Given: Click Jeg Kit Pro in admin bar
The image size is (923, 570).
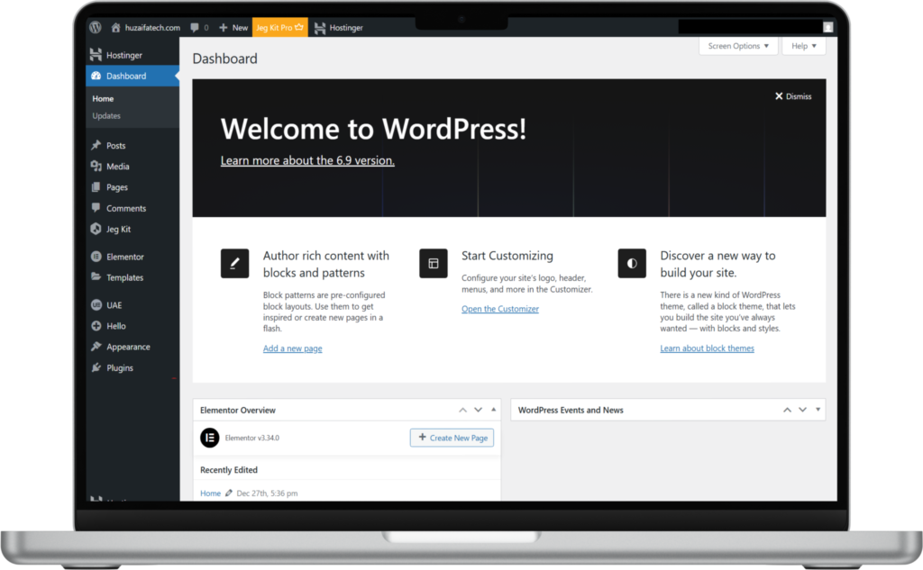Looking at the screenshot, I should tap(279, 27).
